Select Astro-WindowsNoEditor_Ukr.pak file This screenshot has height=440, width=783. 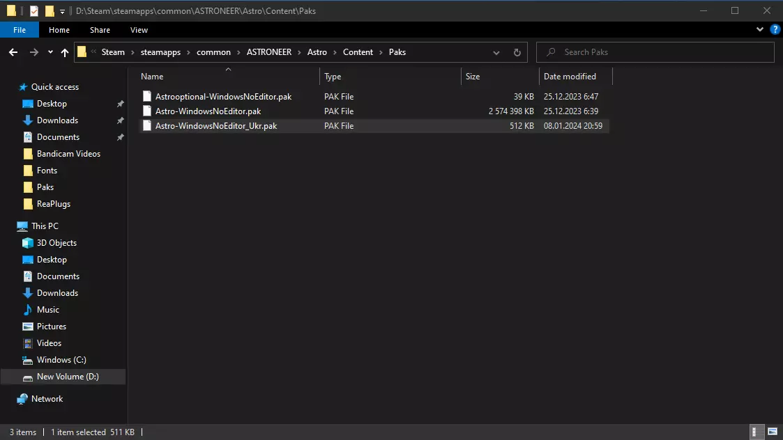coord(215,126)
